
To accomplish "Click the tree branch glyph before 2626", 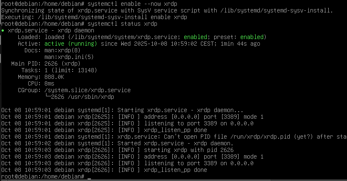I will (48, 97).
